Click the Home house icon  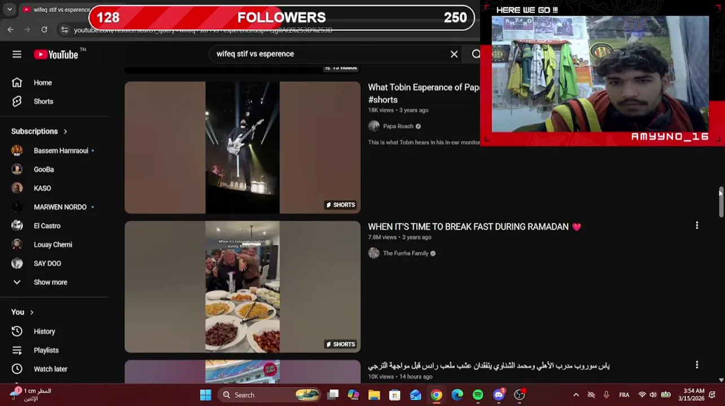[17, 83]
